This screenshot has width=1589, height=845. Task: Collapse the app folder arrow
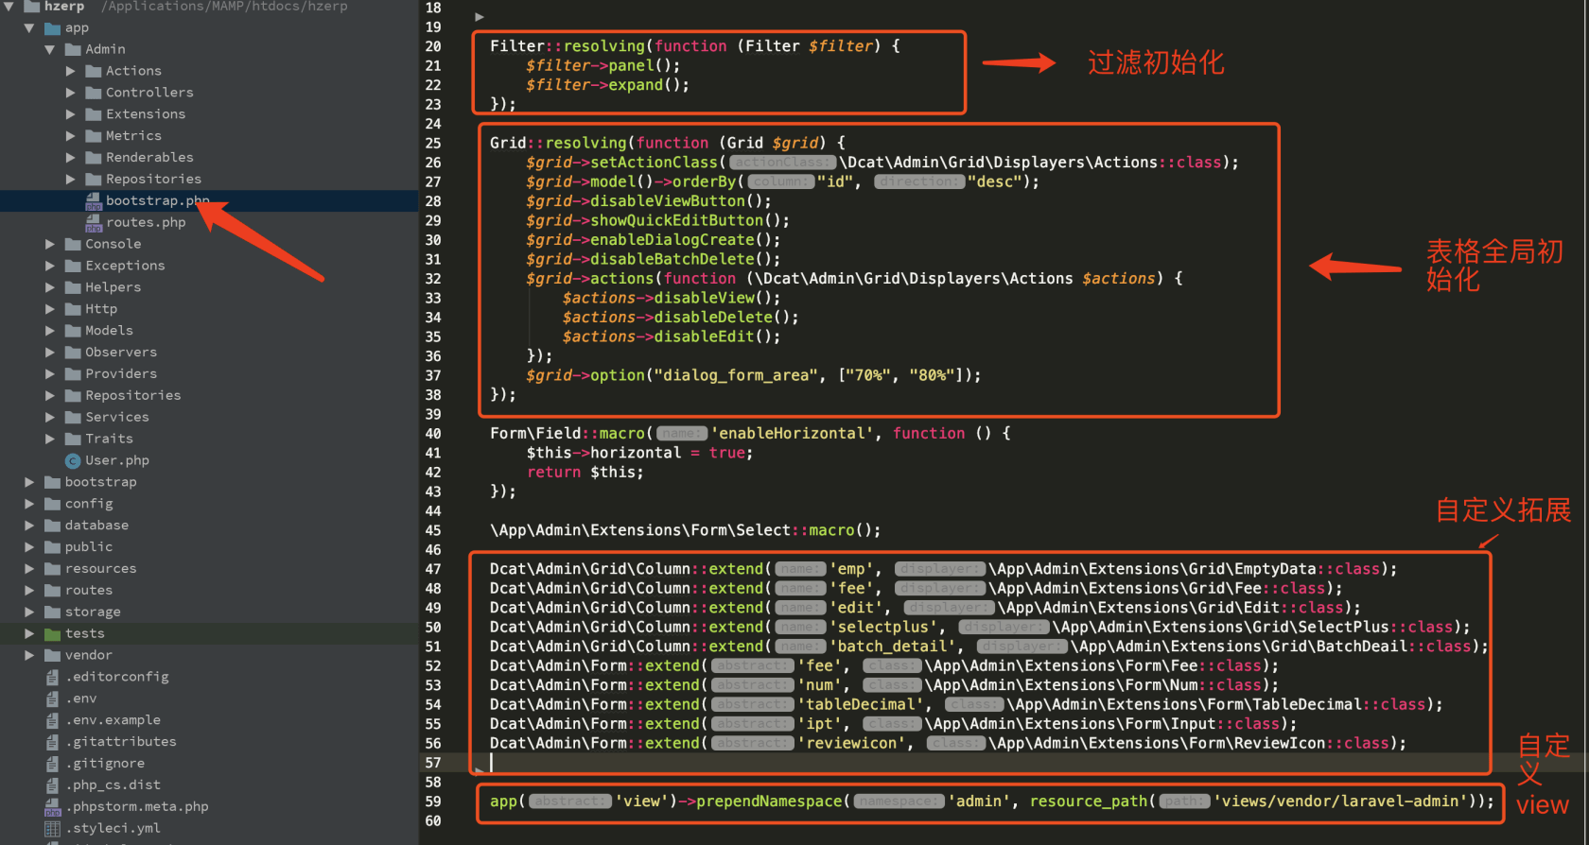pyautogui.click(x=29, y=27)
